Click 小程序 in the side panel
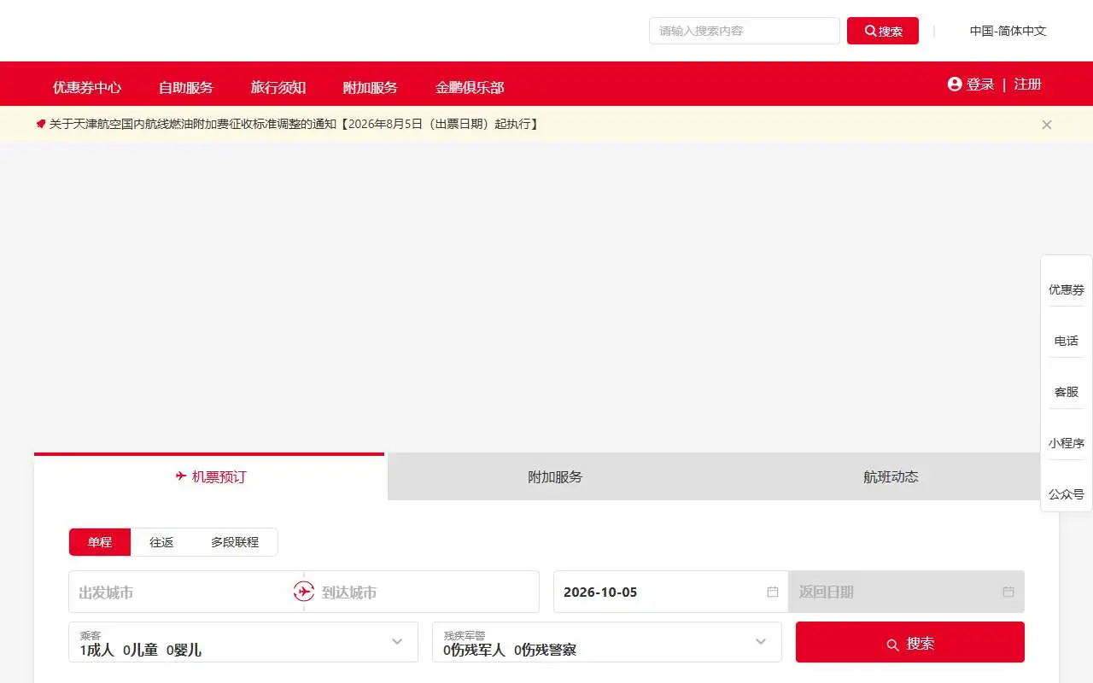 [x=1067, y=443]
